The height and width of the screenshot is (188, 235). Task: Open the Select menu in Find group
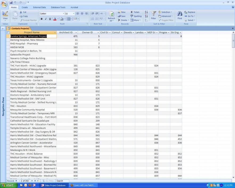tap(190, 20)
